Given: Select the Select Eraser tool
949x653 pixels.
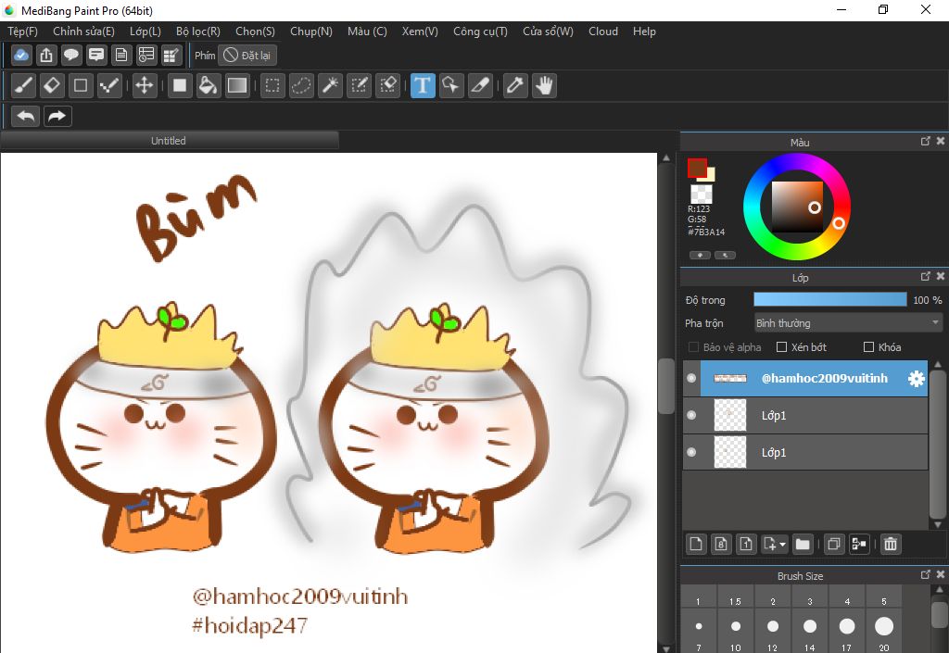Looking at the screenshot, I should [x=387, y=85].
